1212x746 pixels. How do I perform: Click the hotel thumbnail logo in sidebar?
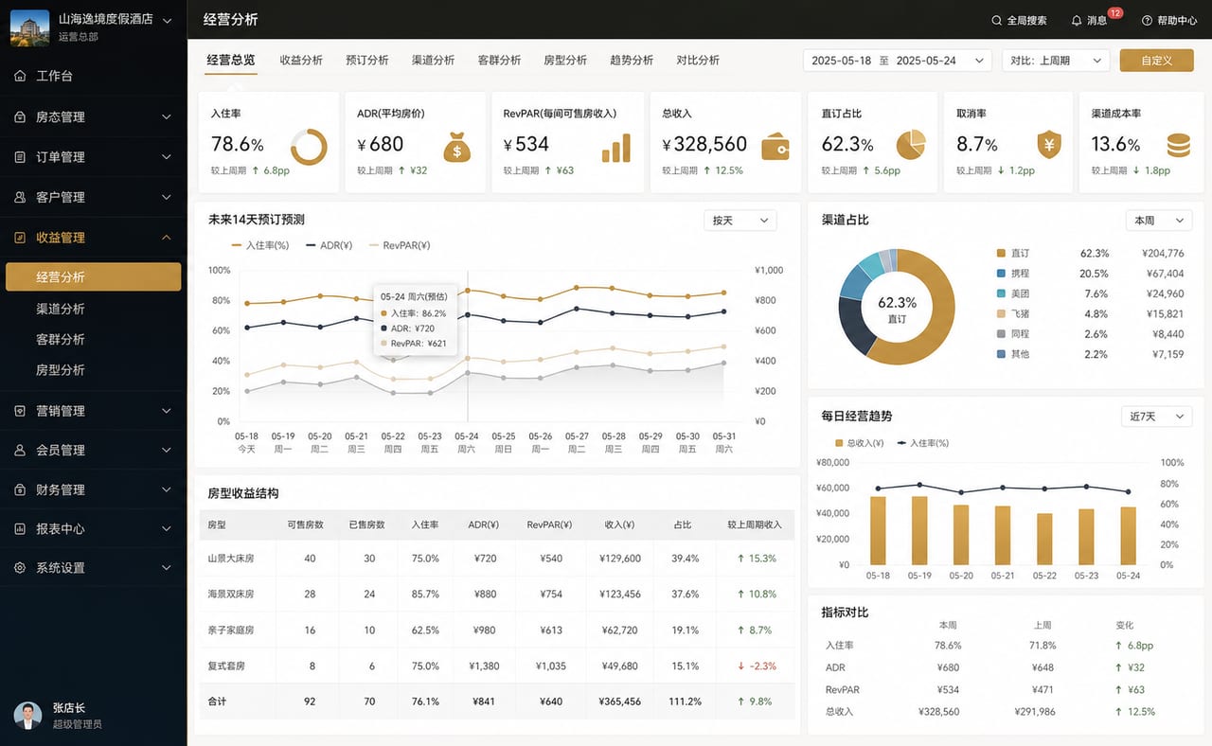coord(29,27)
